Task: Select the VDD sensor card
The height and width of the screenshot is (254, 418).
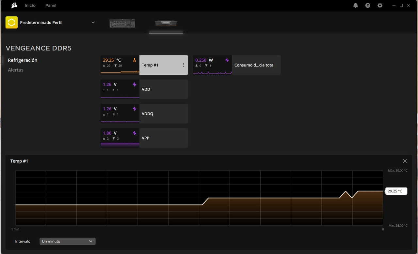Action: [144, 89]
